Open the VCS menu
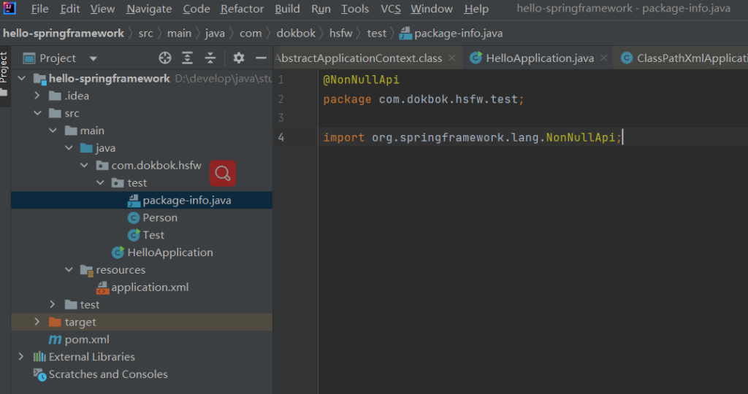 (x=390, y=9)
